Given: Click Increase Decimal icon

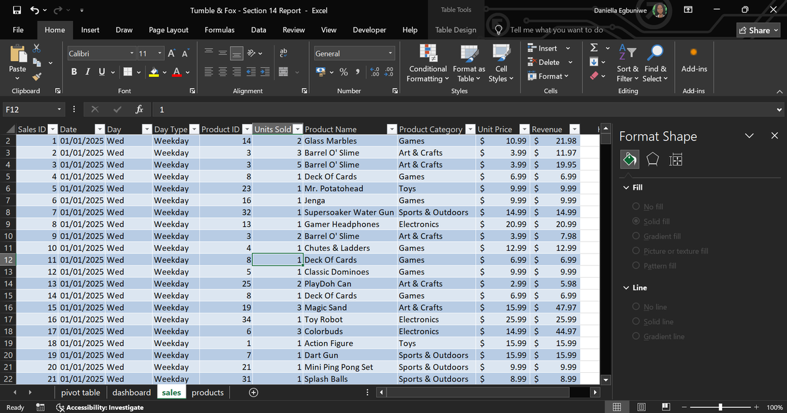Looking at the screenshot, I should pyautogui.click(x=374, y=72).
